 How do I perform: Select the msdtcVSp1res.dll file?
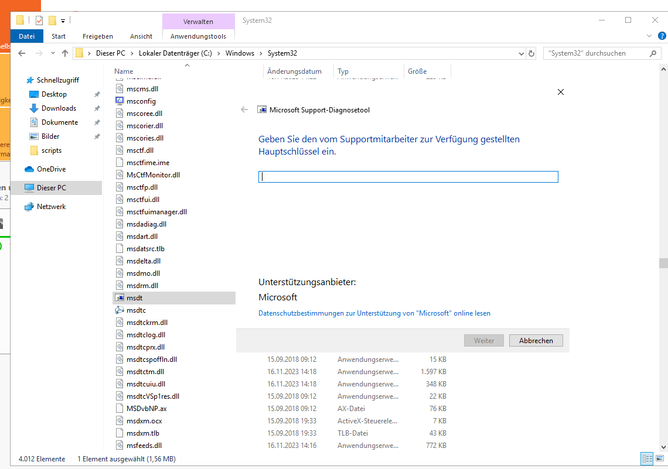click(152, 396)
